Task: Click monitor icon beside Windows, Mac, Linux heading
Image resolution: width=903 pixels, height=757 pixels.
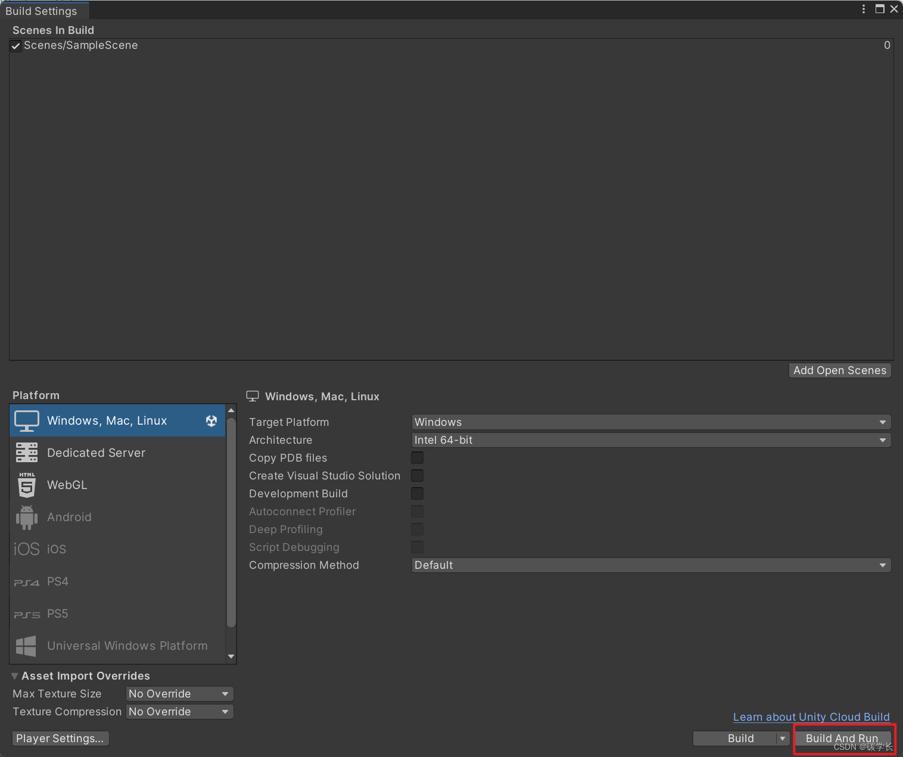Action: 253,396
